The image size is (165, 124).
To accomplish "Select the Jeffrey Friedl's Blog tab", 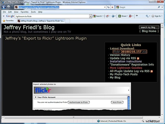I will [x=41, y=21].
